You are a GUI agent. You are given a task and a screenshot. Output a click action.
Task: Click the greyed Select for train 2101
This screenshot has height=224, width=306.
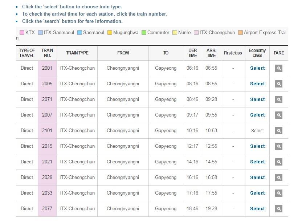click(257, 131)
